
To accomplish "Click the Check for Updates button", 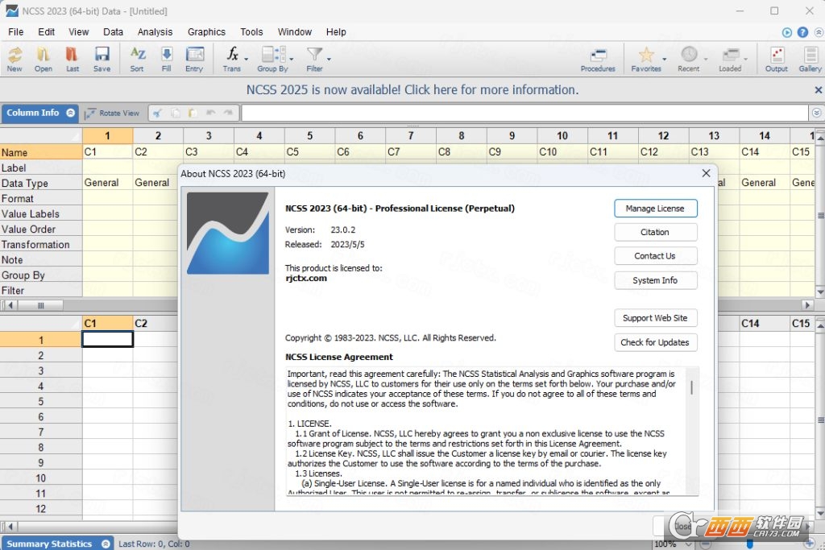I will tap(656, 342).
